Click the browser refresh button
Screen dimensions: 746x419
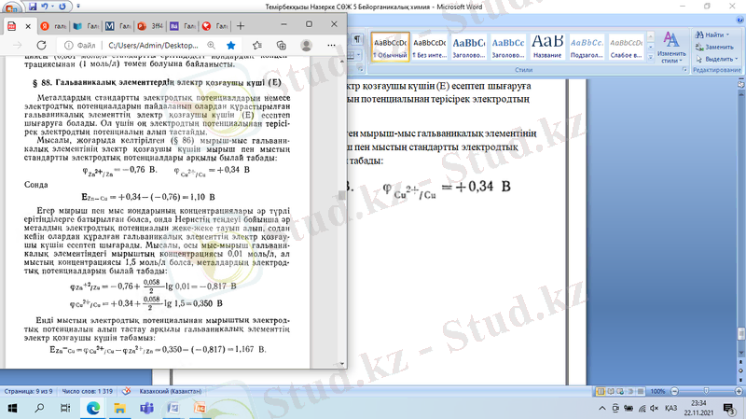coord(42,44)
